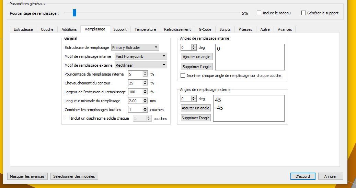Open Motif de remplissage interne dropdown
Viewport: 356px width, 188px height.
[141, 56]
